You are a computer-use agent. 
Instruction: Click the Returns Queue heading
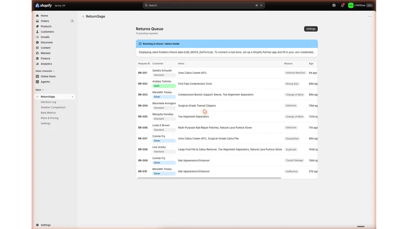[x=149, y=29]
